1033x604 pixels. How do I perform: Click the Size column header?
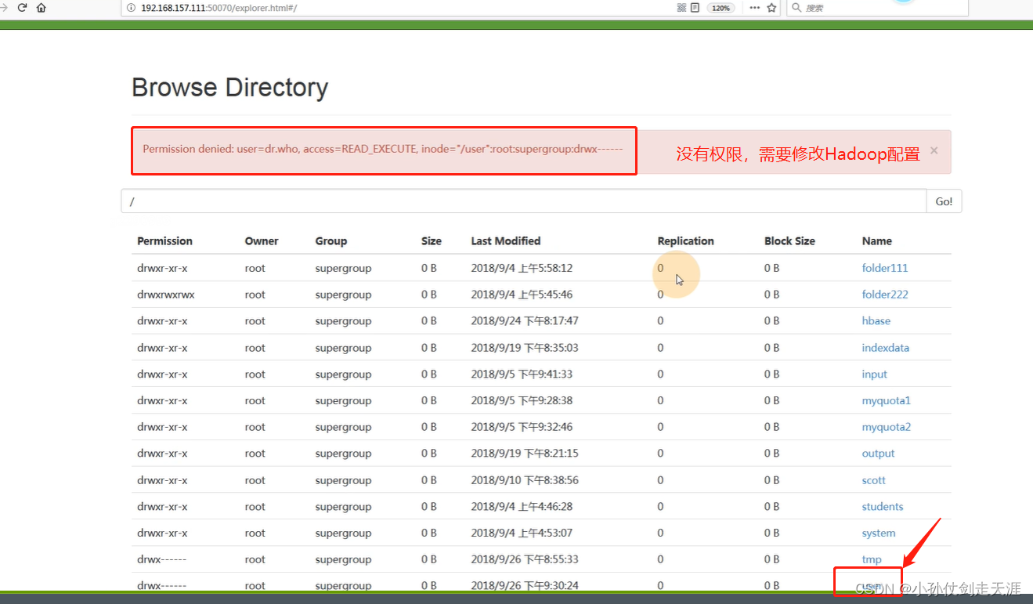coord(432,241)
